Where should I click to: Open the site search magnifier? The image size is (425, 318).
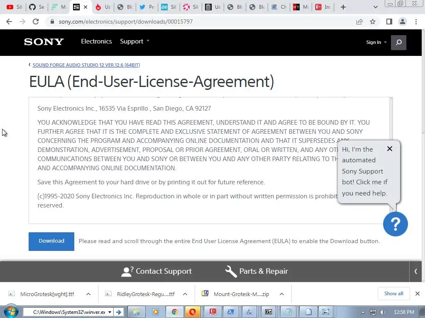coord(398,43)
